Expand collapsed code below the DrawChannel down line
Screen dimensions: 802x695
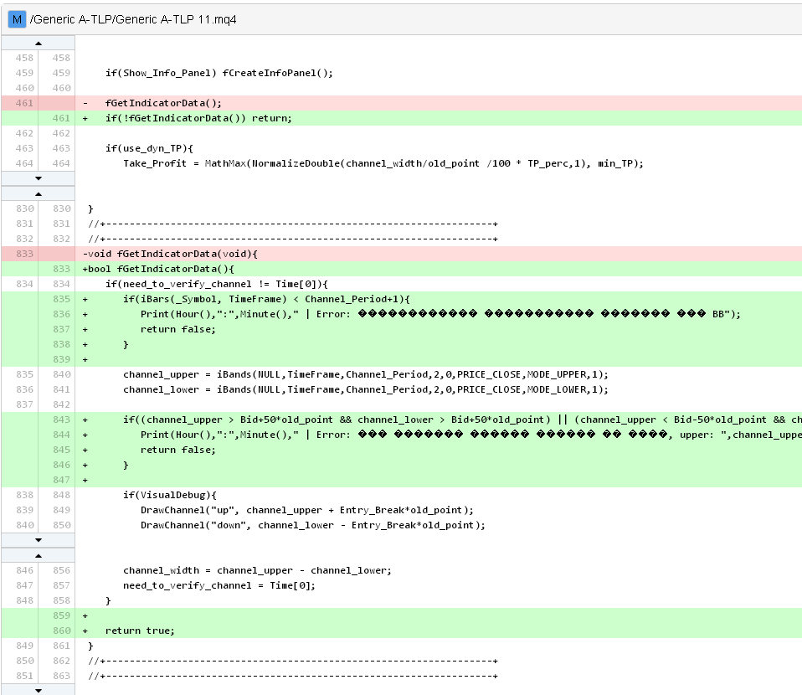pyautogui.click(x=39, y=540)
